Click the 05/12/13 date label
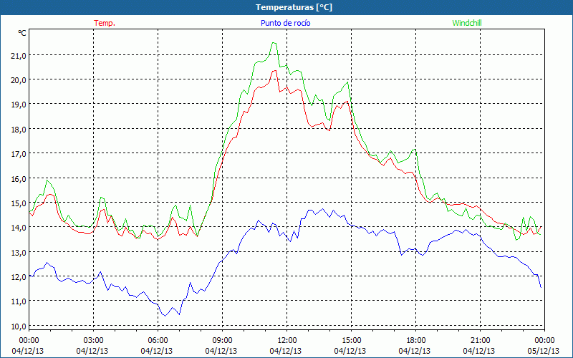 (544, 351)
